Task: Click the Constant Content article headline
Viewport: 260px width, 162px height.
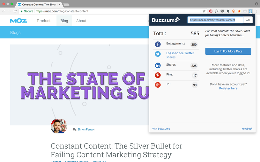Action: (116, 151)
